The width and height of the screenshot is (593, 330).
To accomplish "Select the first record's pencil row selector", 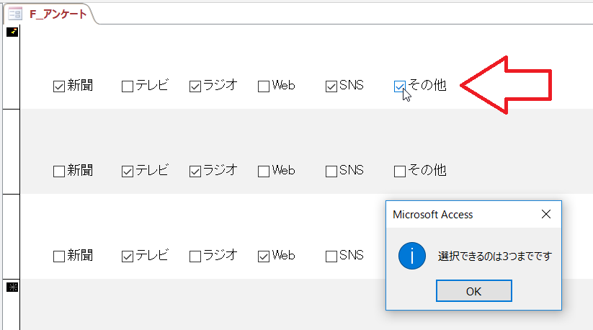I will point(12,32).
